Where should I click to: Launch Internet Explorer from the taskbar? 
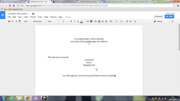pos(12,98)
